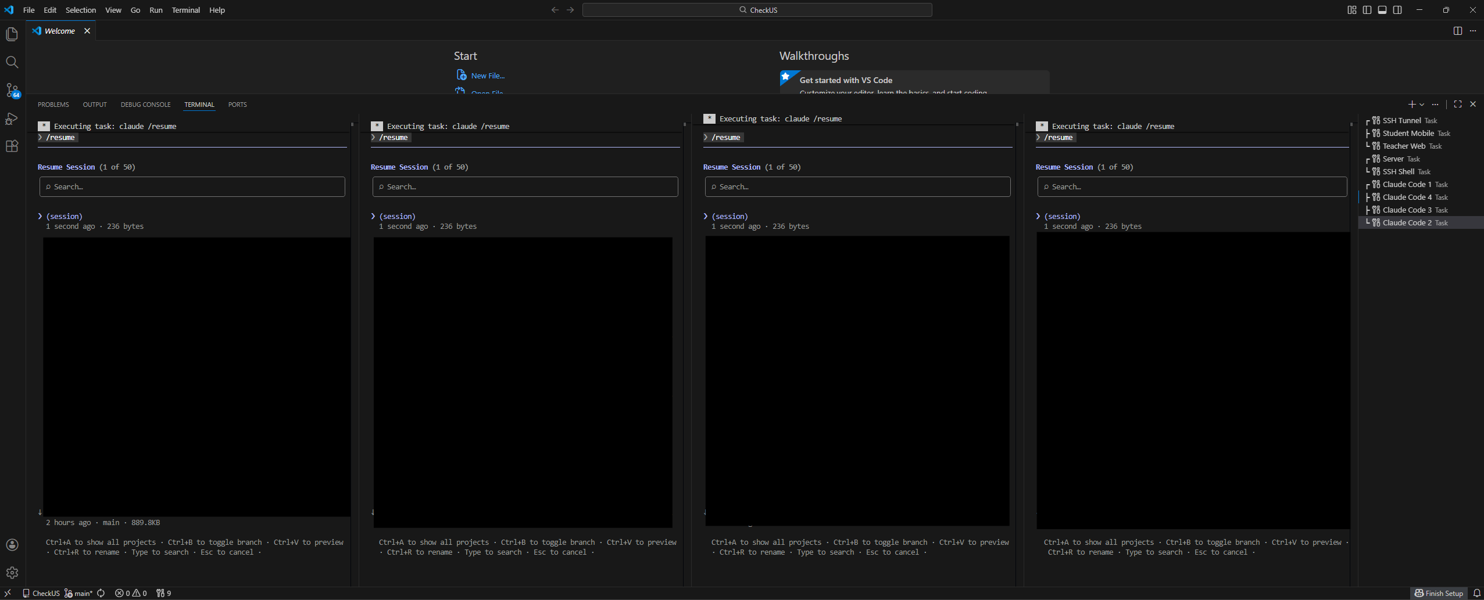Open the Accounts menu icon
This screenshot has width=1484, height=600.
tap(12, 545)
